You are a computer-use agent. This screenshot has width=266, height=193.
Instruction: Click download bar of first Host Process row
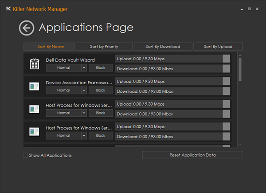point(172,114)
